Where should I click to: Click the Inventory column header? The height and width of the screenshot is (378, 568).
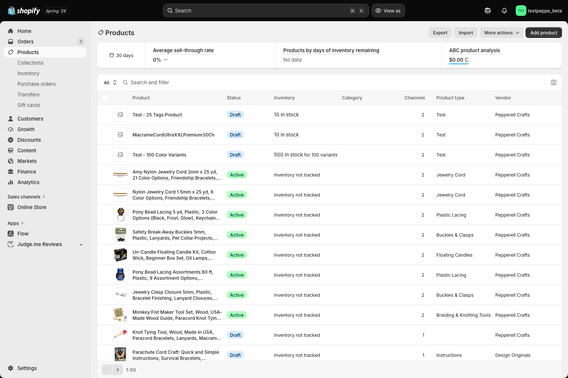(x=284, y=98)
